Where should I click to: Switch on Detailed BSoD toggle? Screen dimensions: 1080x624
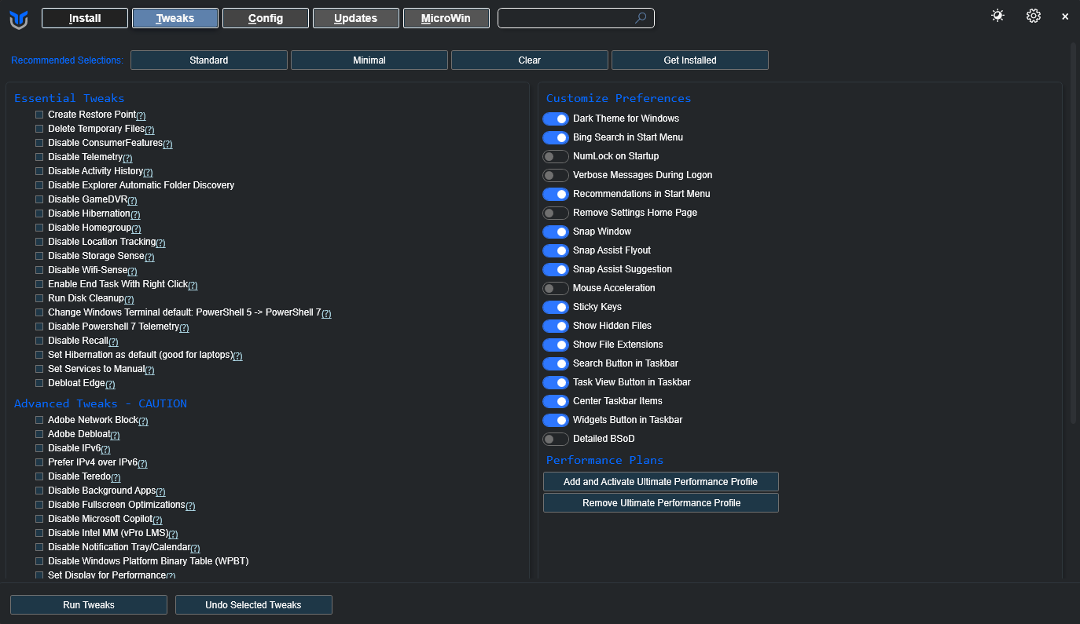point(556,439)
